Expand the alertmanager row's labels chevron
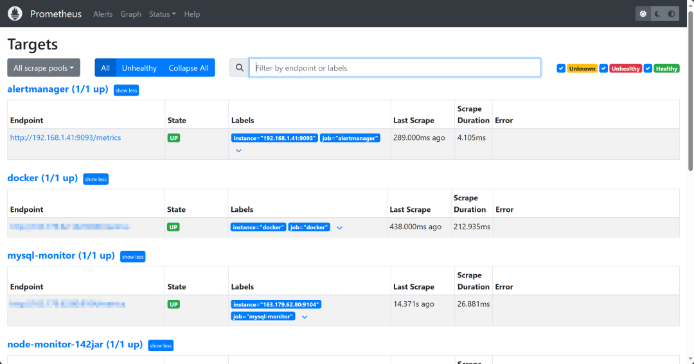This screenshot has height=364, width=694. [x=238, y=151]
